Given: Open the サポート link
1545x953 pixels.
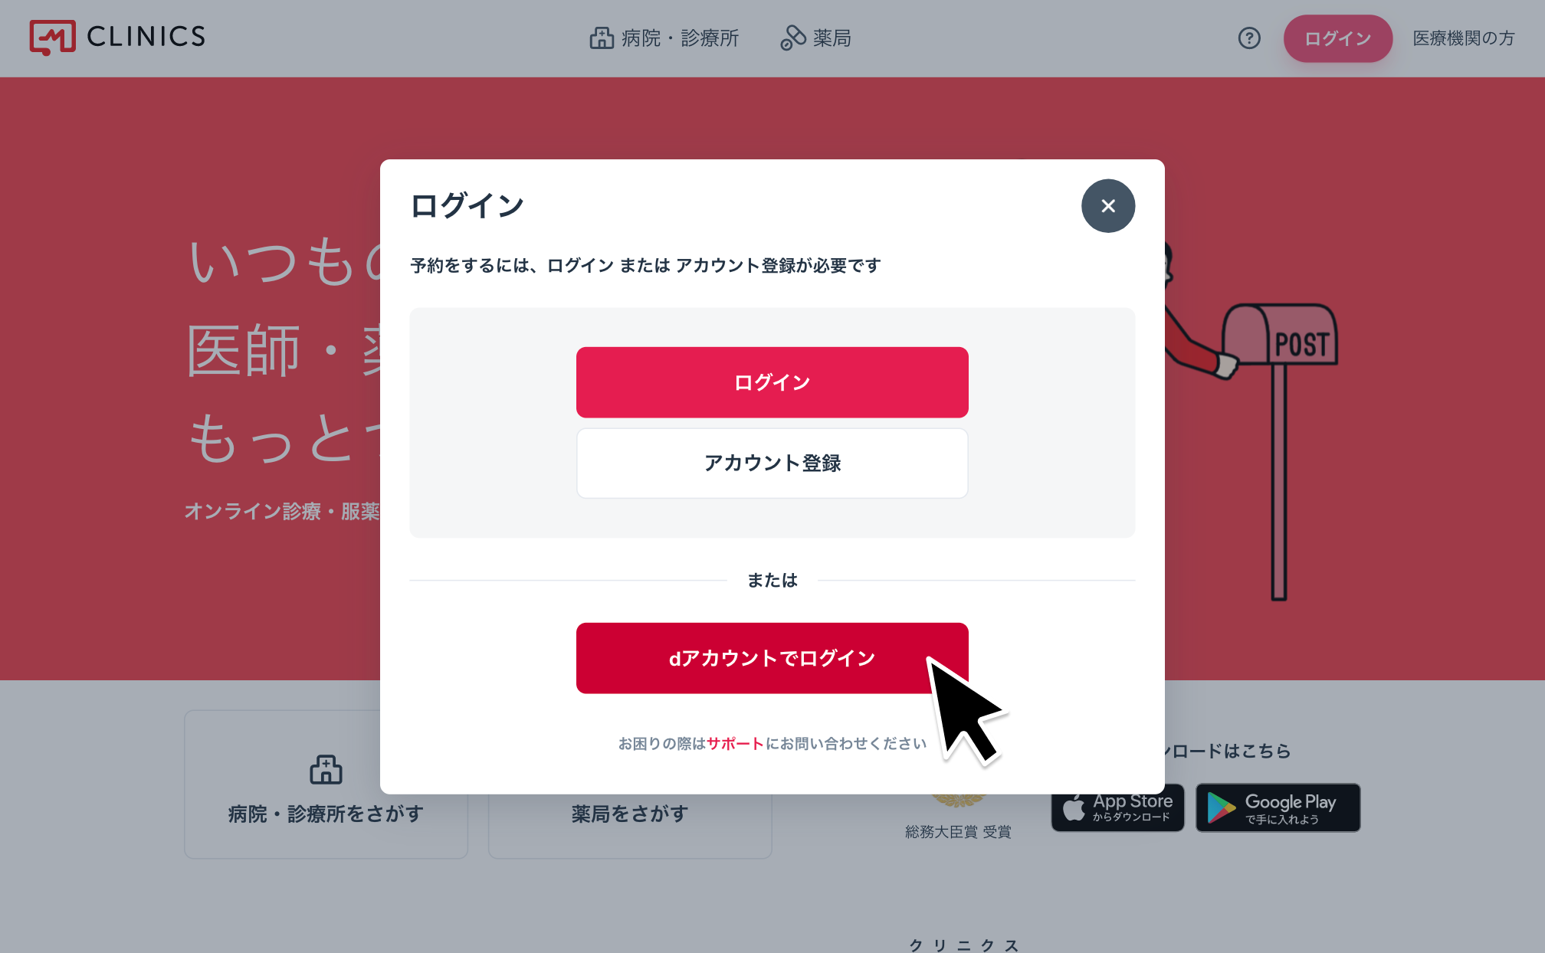Looking at the screenshot, I should pos(736,743).
